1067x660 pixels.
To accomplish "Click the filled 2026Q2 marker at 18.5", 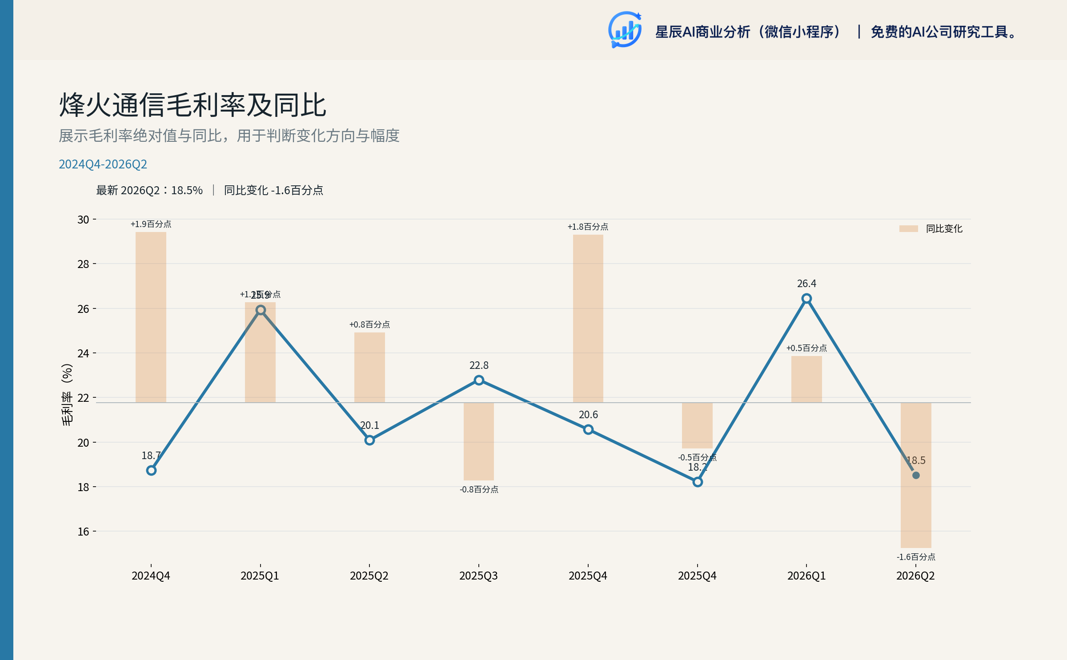I will [916, 475].
